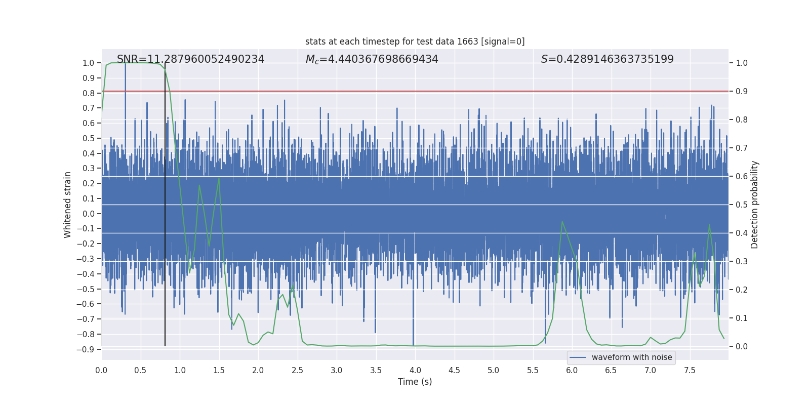Click the "Whitened strain" y-axis label
Viewport: 810px width, 405px height.
click(x=68, y=205)
